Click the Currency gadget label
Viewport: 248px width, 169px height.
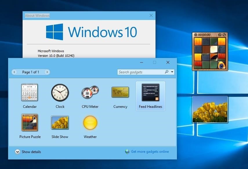[x=120, y=107]
